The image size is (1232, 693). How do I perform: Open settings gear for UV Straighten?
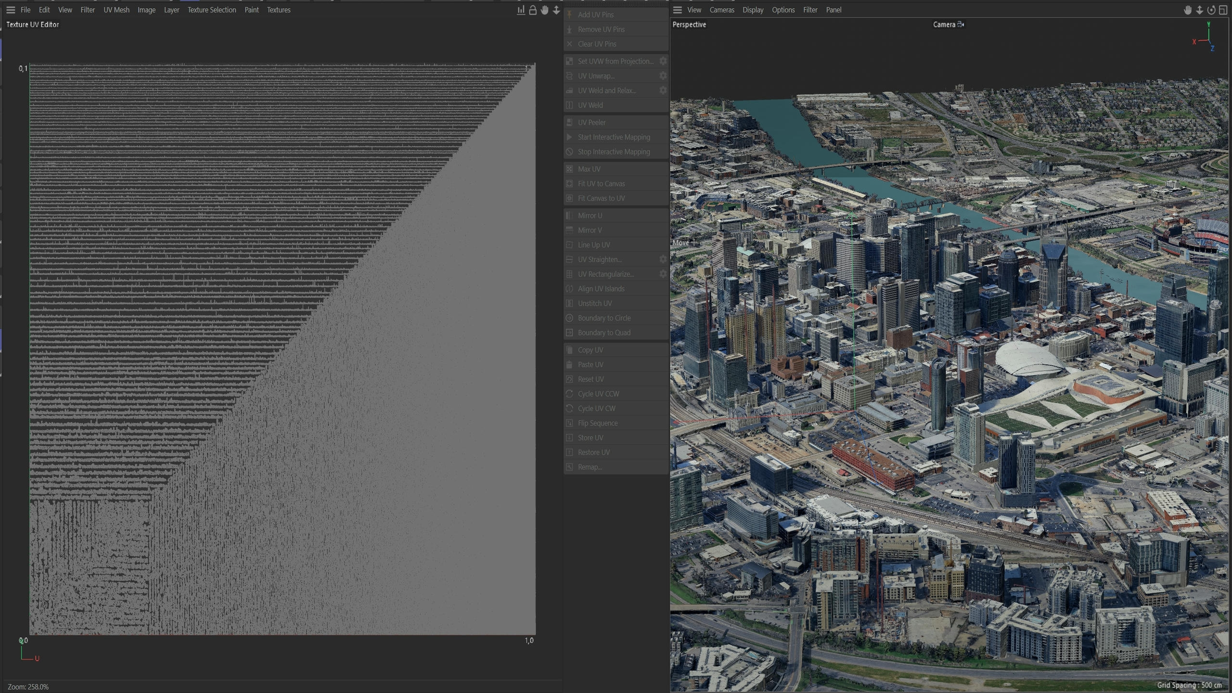click(663, 259)
